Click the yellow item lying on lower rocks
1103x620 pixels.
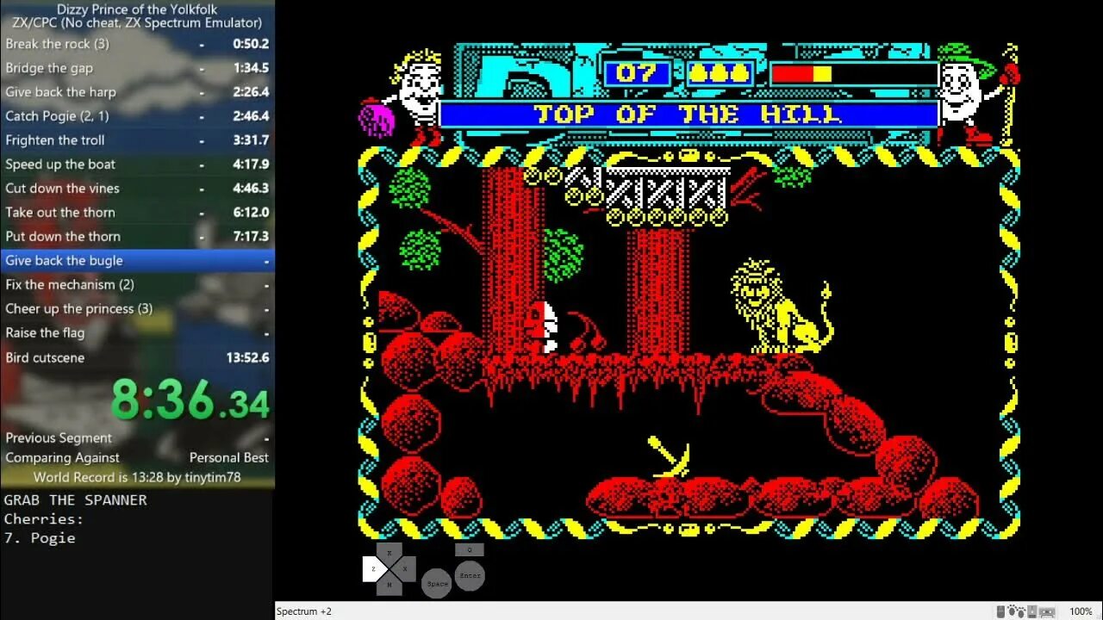pyautogui.click(x=670, y=457)
